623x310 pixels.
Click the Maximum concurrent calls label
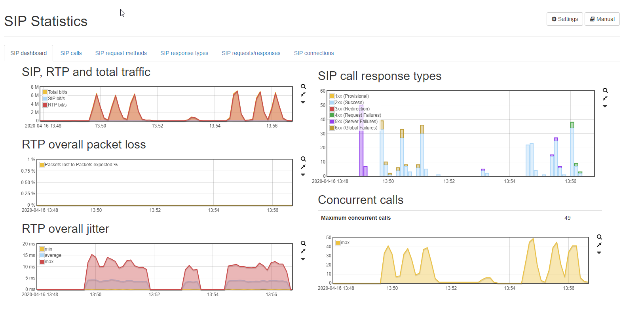pyautogui.click(x=356, y=218)
